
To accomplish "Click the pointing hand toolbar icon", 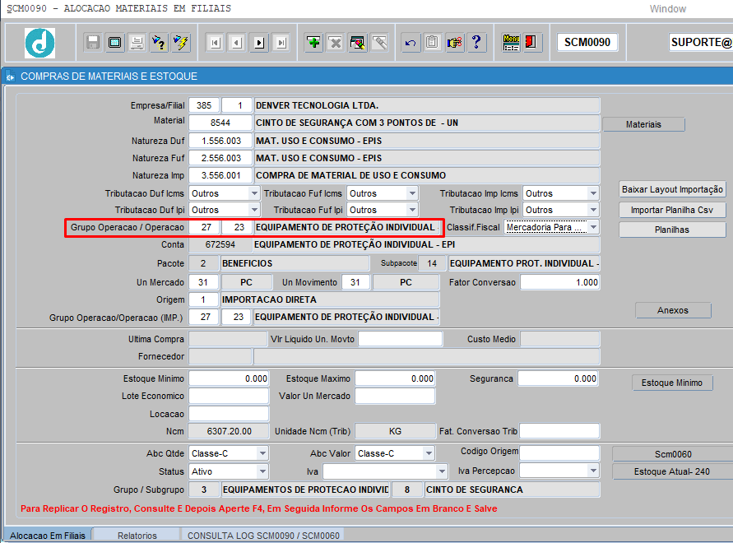I will point(454,43).
